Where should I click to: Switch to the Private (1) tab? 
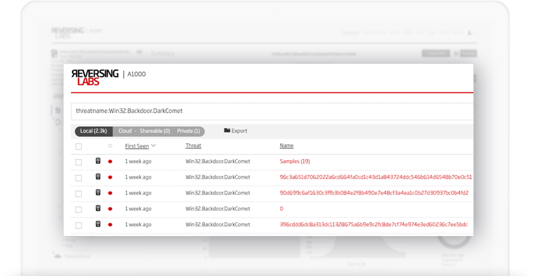tap(189, 131)
